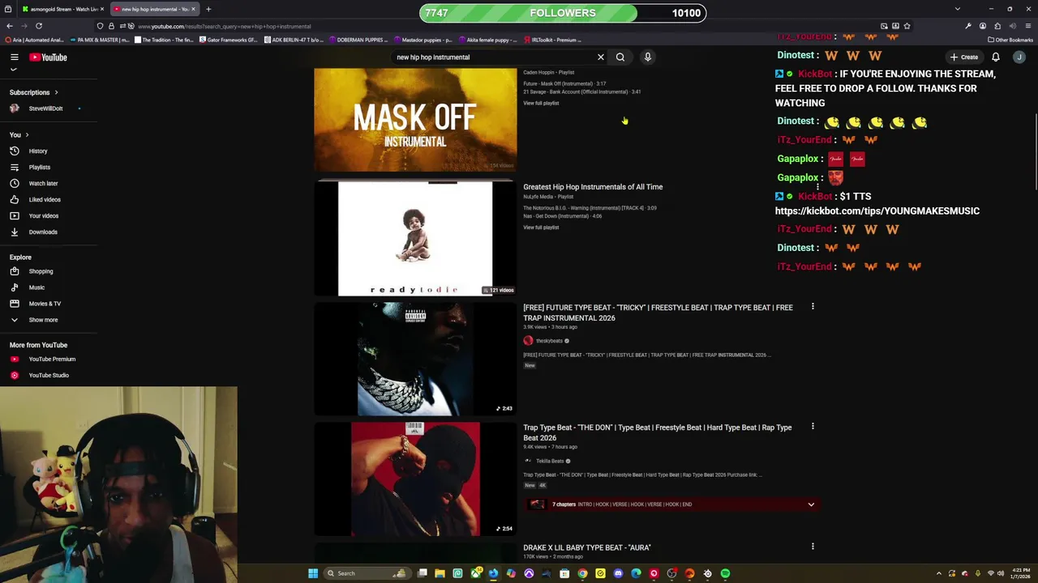1038x583 pixels.
Task: Open the YouTube hamburger guide menu
Action: tap(15, 57)
